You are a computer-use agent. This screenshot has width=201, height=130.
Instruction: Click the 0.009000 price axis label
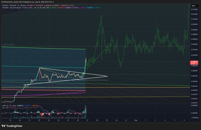tap(194, 30)
